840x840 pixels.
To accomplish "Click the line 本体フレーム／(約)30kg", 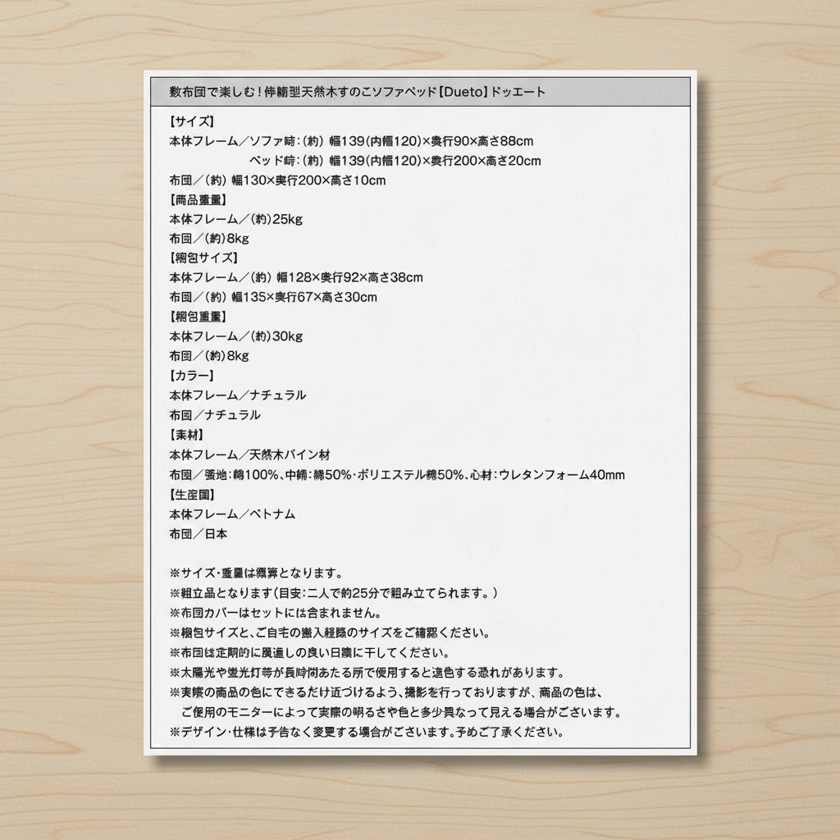I will click(x=235, y=336).
